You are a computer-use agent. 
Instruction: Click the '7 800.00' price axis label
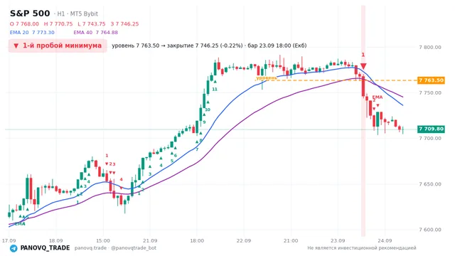pos(430,48)
